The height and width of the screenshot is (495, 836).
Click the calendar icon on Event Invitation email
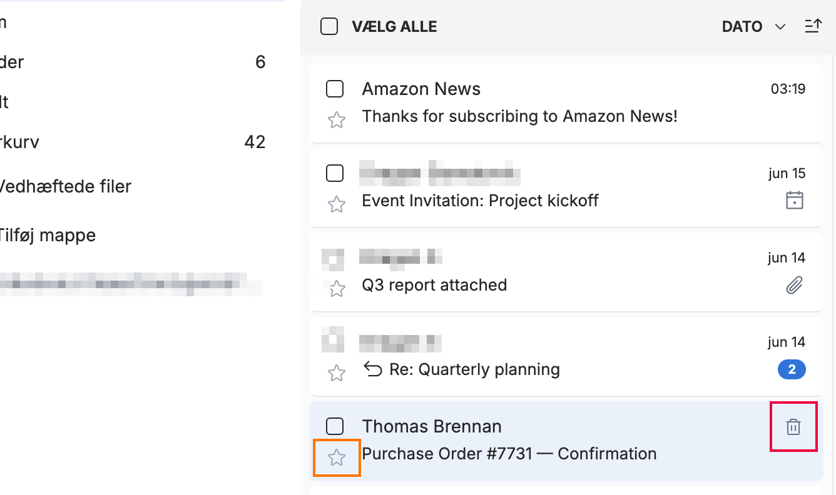coord(794,201)
